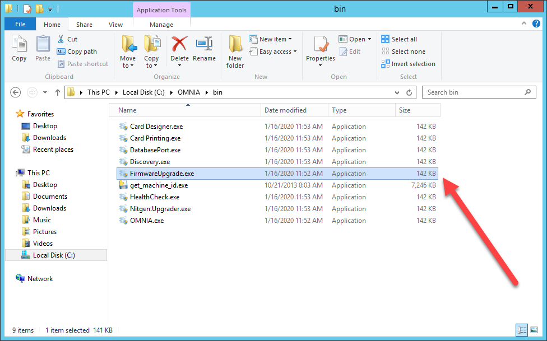Viewport: 547px width, 341px height.
Task: Sort files by the Name column
Action: tap(184, 110)
